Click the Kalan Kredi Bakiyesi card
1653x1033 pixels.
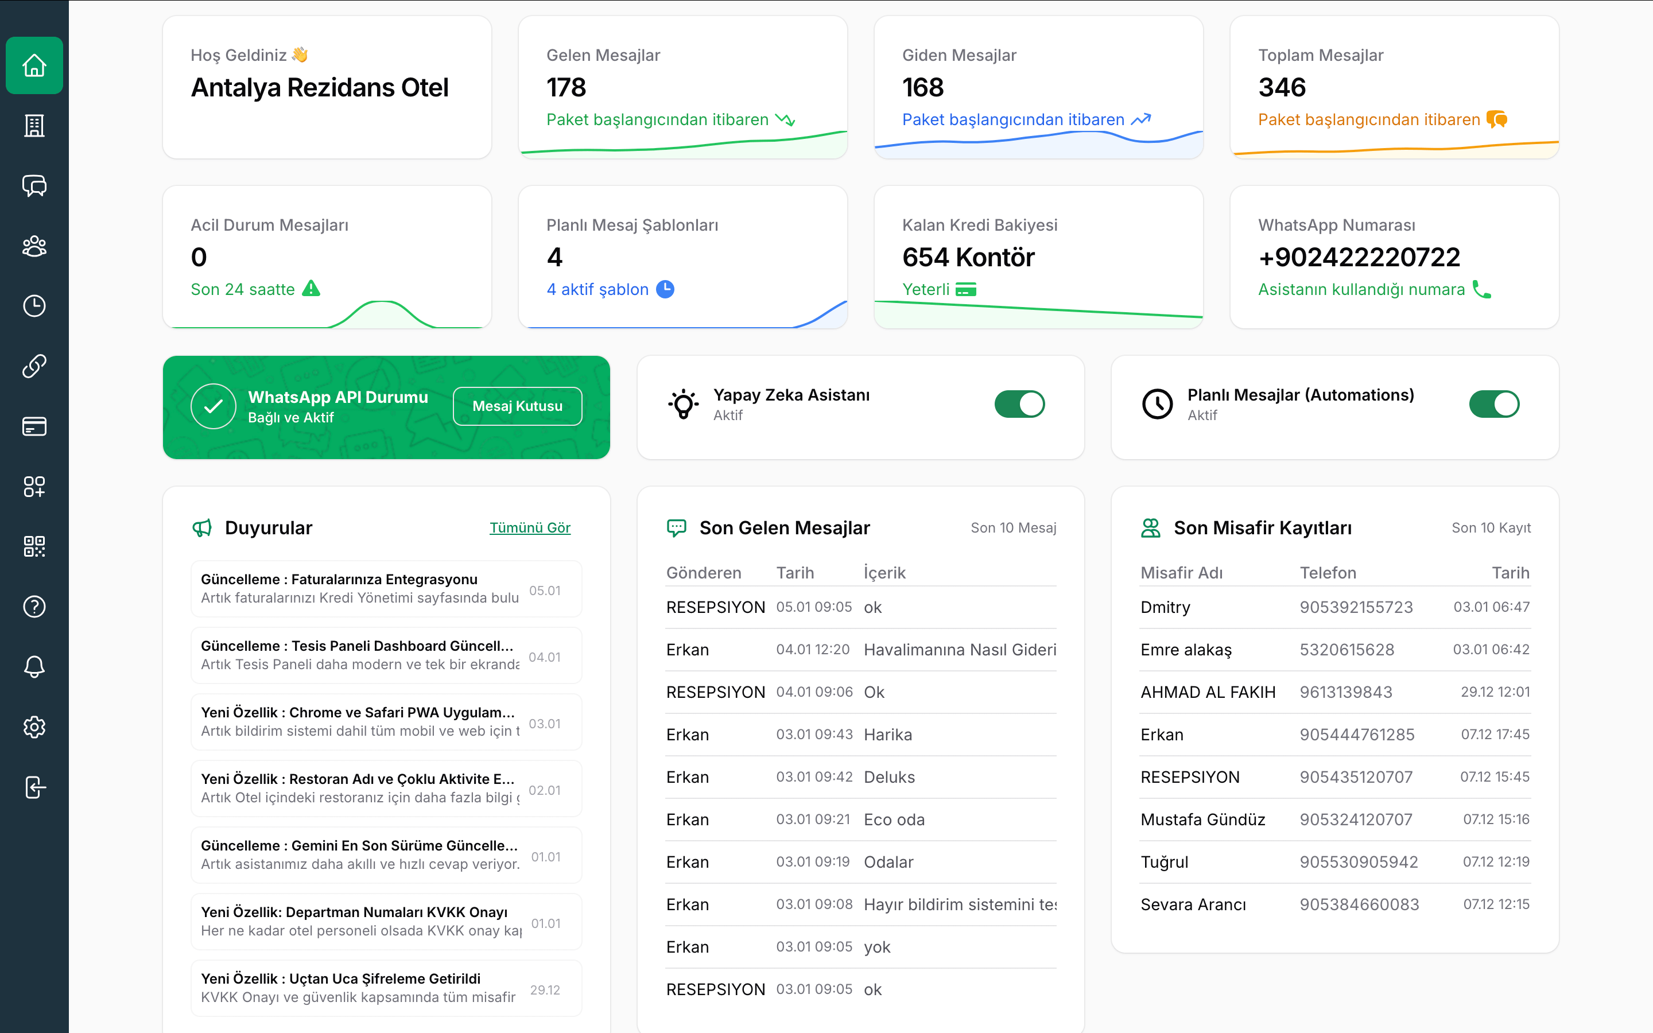coord(1038,257)
